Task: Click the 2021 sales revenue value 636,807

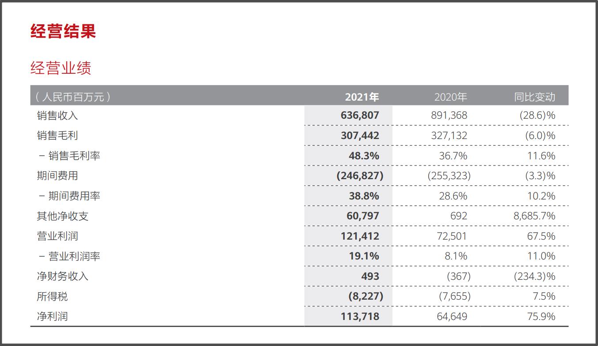Action: pyautogui.click(x=360, y=116)
